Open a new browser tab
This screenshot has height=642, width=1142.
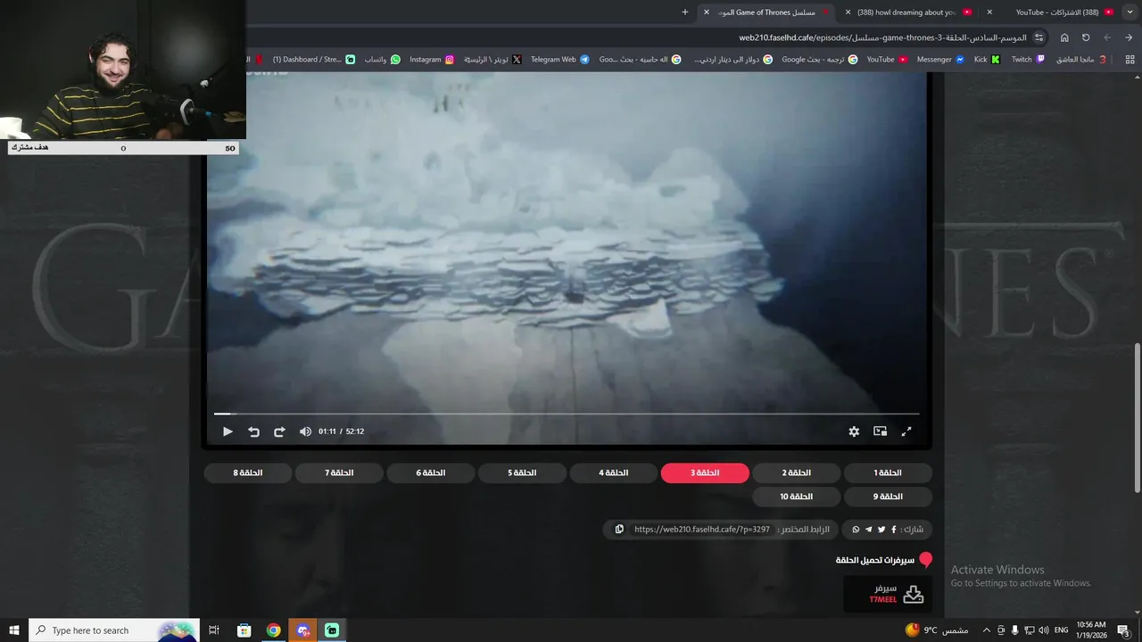click(685, 12)
